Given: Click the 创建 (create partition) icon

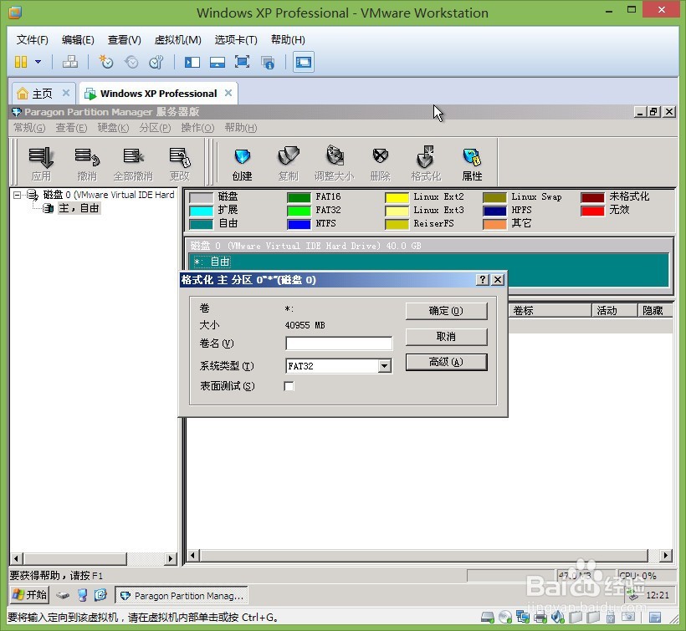Looking at the screenshot, I should point(242,164).
